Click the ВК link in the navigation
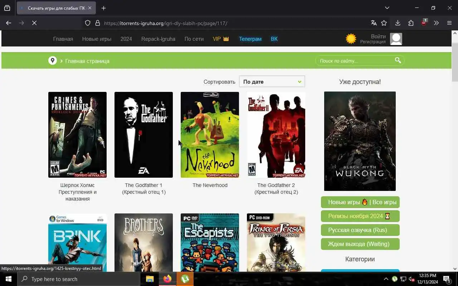This screenshot has width=458, height=286. tap(274, 39)
